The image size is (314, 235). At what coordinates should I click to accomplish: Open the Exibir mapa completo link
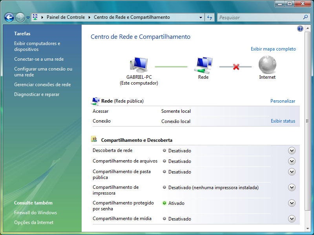pyautogui.click(x=273, y=49)
